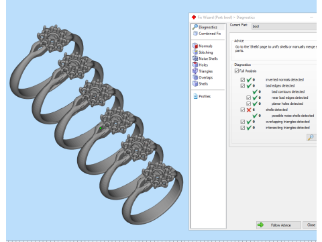Viewport: 322px width, 242px height.
Task: Minimize the Fix Wizard dialog
Action: point(311,17)
